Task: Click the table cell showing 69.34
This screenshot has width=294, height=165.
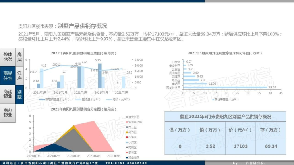Action: (x=271, y=146)
